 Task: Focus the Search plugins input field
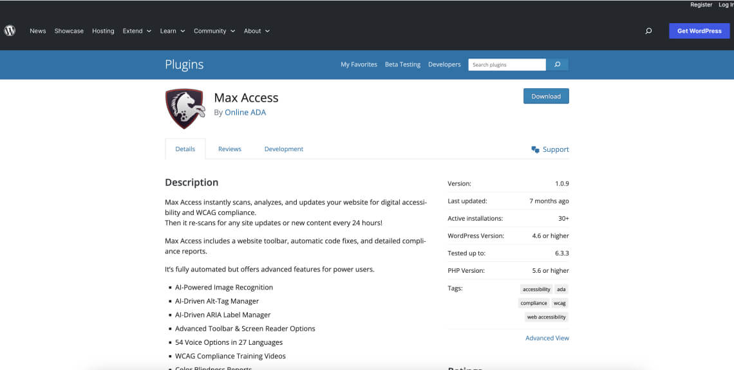click(x=507, y=64)
